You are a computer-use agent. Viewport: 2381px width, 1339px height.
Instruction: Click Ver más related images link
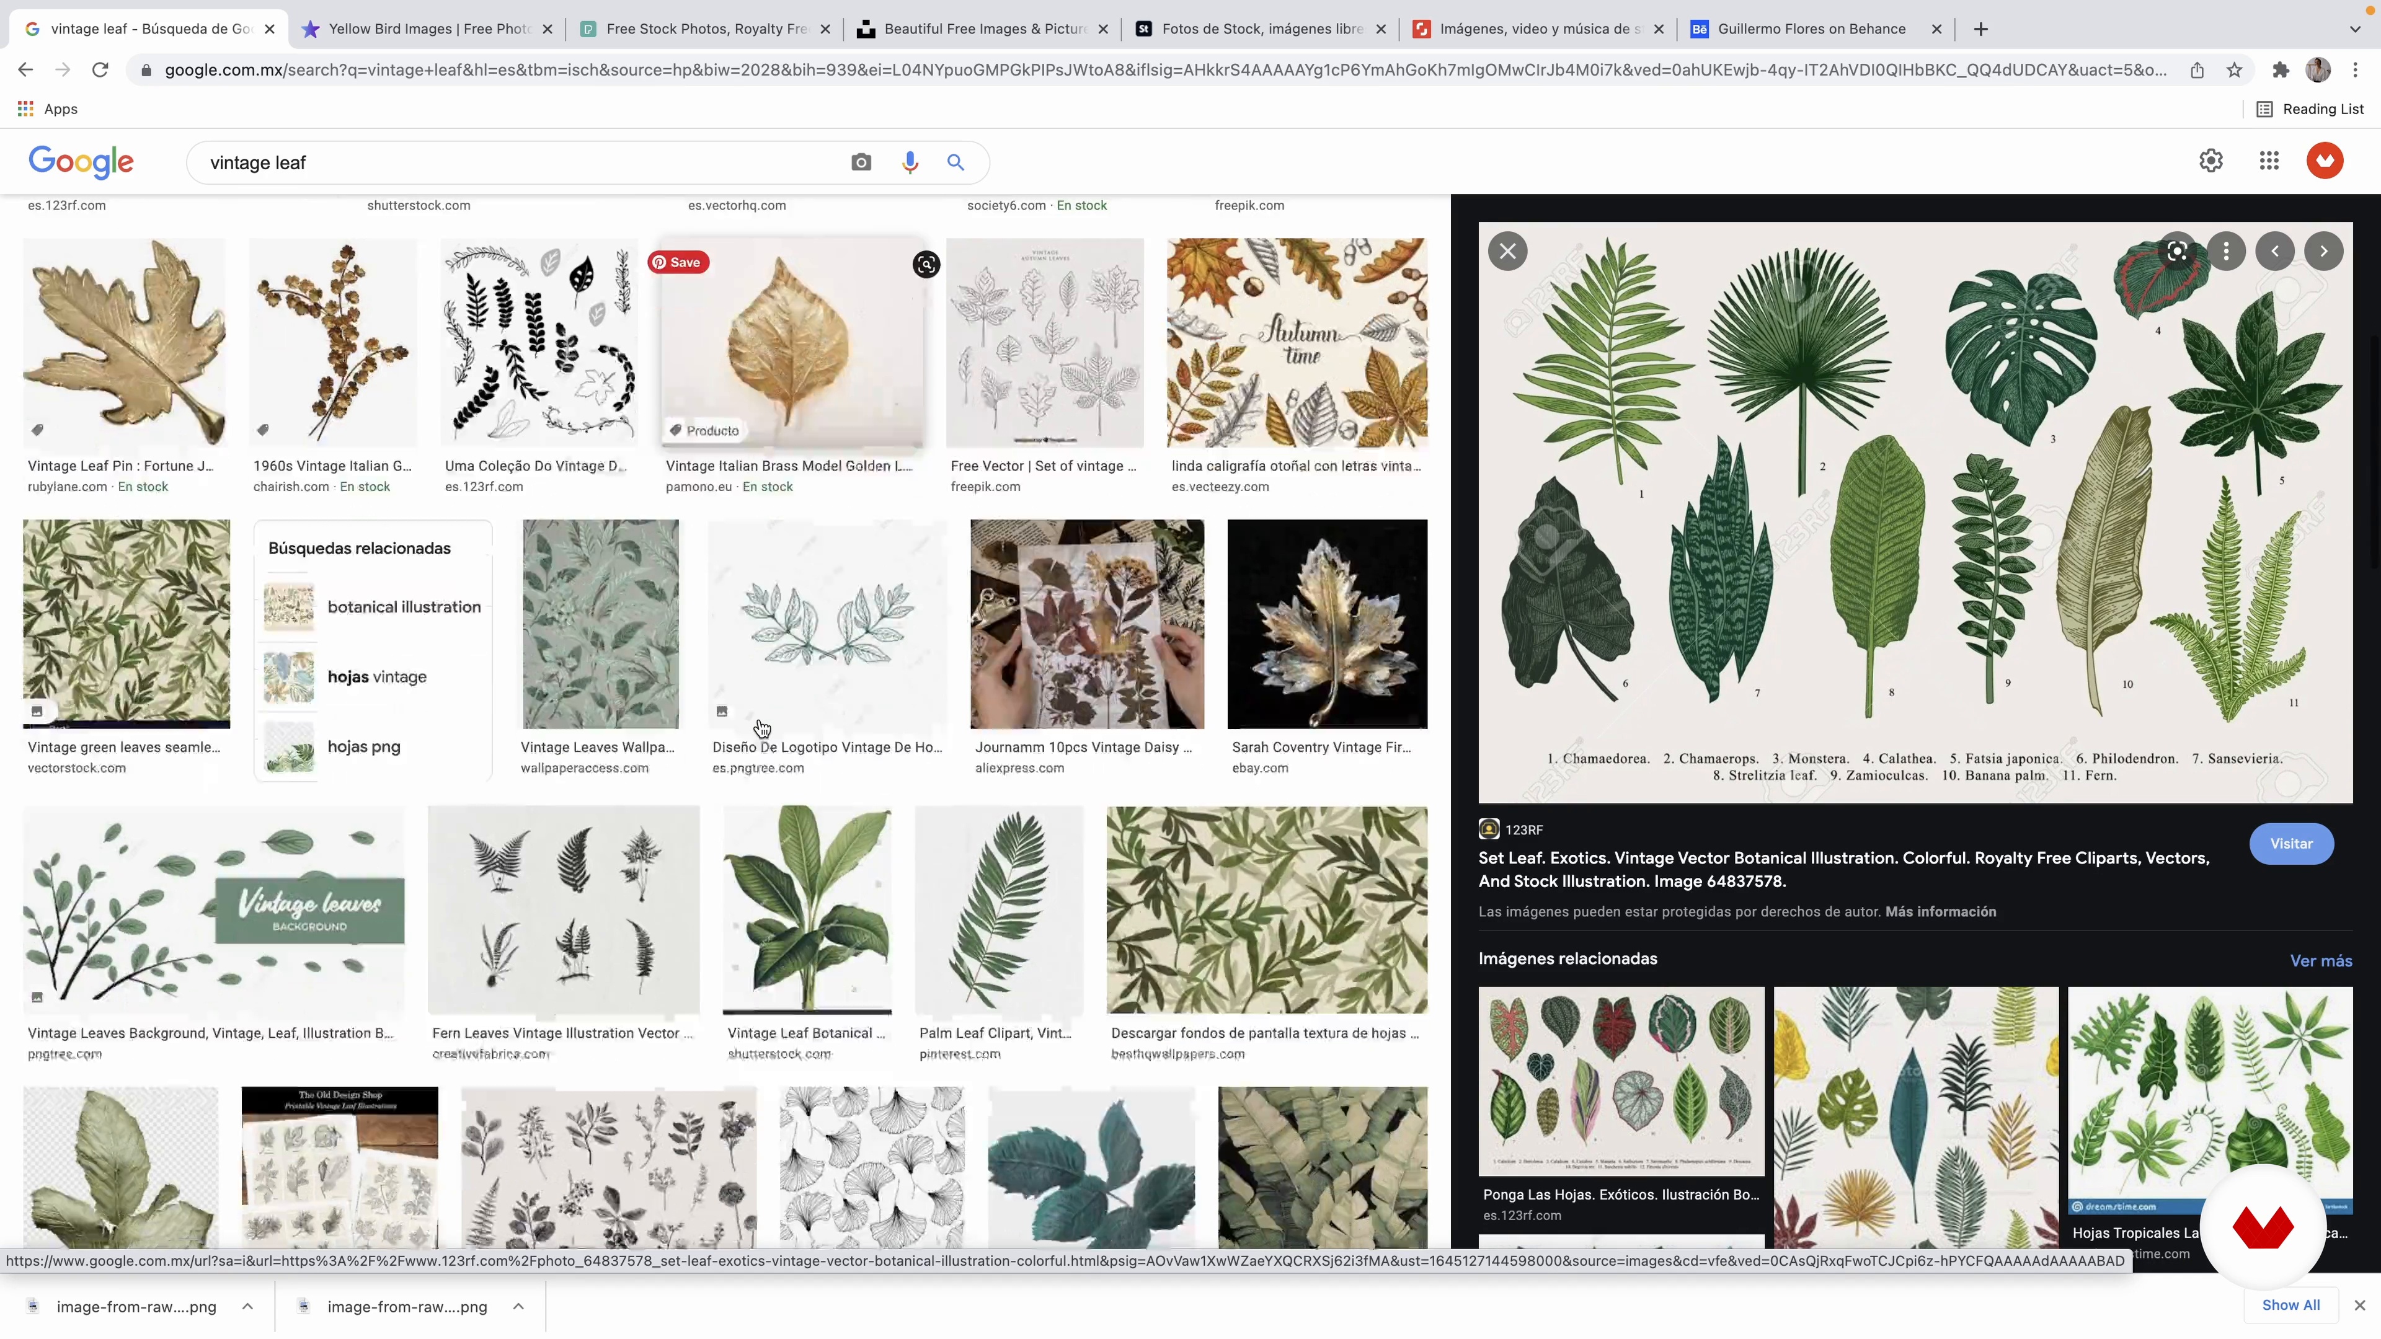coord(2320,961)
